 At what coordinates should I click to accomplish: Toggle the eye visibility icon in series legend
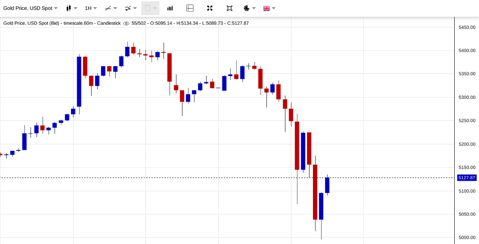tap(126, 23)
